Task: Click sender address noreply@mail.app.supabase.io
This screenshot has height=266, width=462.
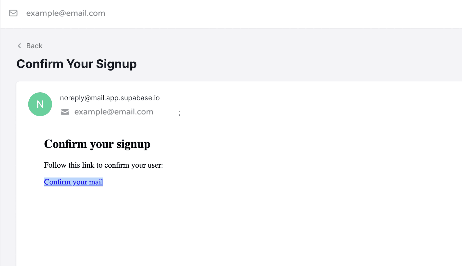Action: coord(110,98)
